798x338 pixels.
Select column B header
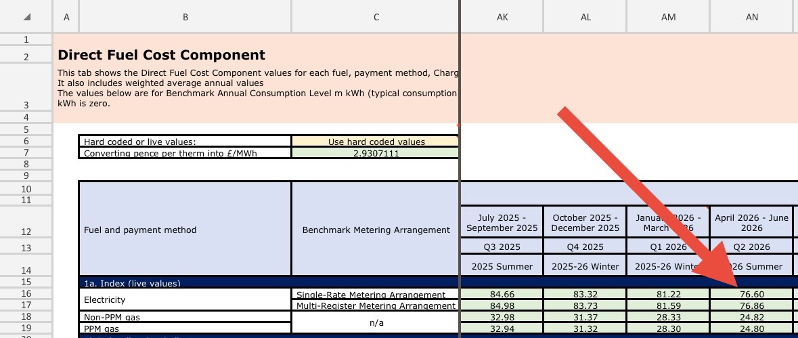point(185,17)
